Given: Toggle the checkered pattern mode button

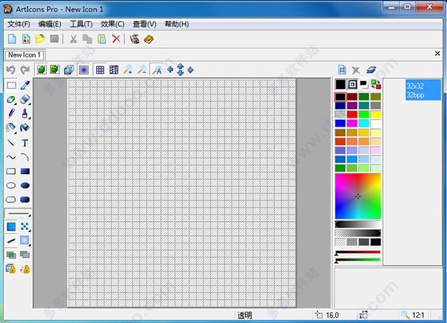Looking at the screenshot, I should click(25, 226).
